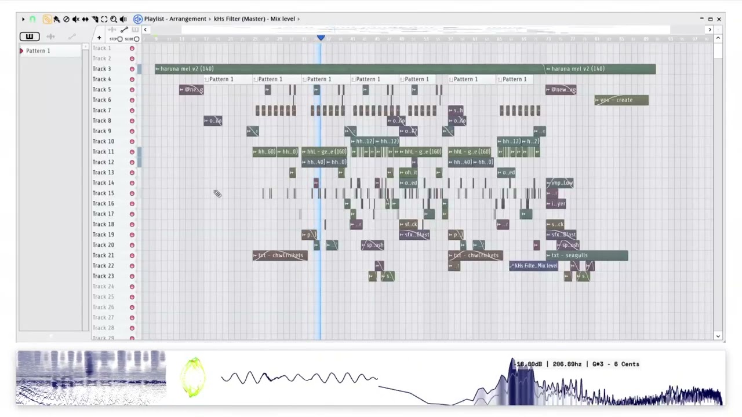Select the Playback speaker tool
This screenshot has width=742, height=417.
pyautogui.click(x=123, y=19)
